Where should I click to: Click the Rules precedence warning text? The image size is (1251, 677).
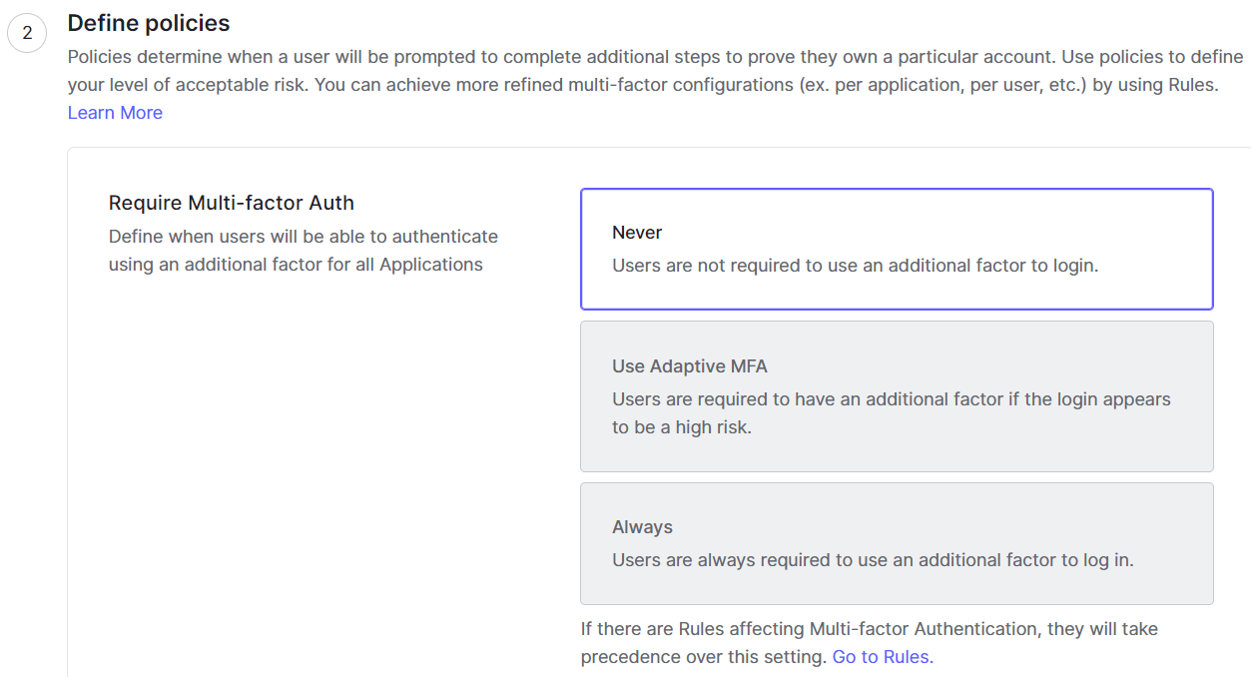[869, 642]
